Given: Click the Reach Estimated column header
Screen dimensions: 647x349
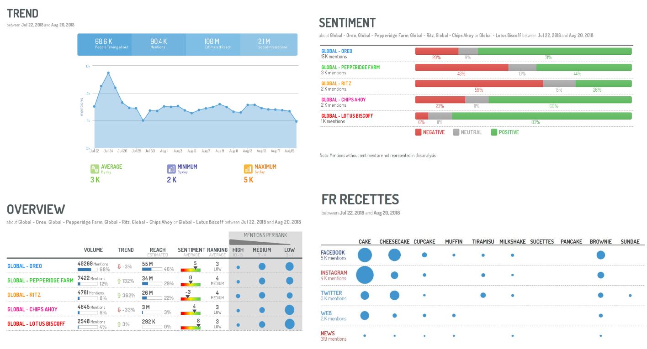Looking at the screenshot, I should pos(158,252).
